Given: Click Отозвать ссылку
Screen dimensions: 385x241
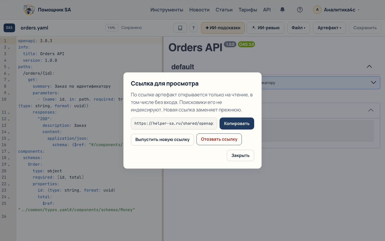Looking at the screenshot, I should click(x=219, y=139).
